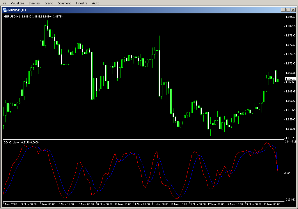Click the 12 Nov 08:00 time label

216,204
